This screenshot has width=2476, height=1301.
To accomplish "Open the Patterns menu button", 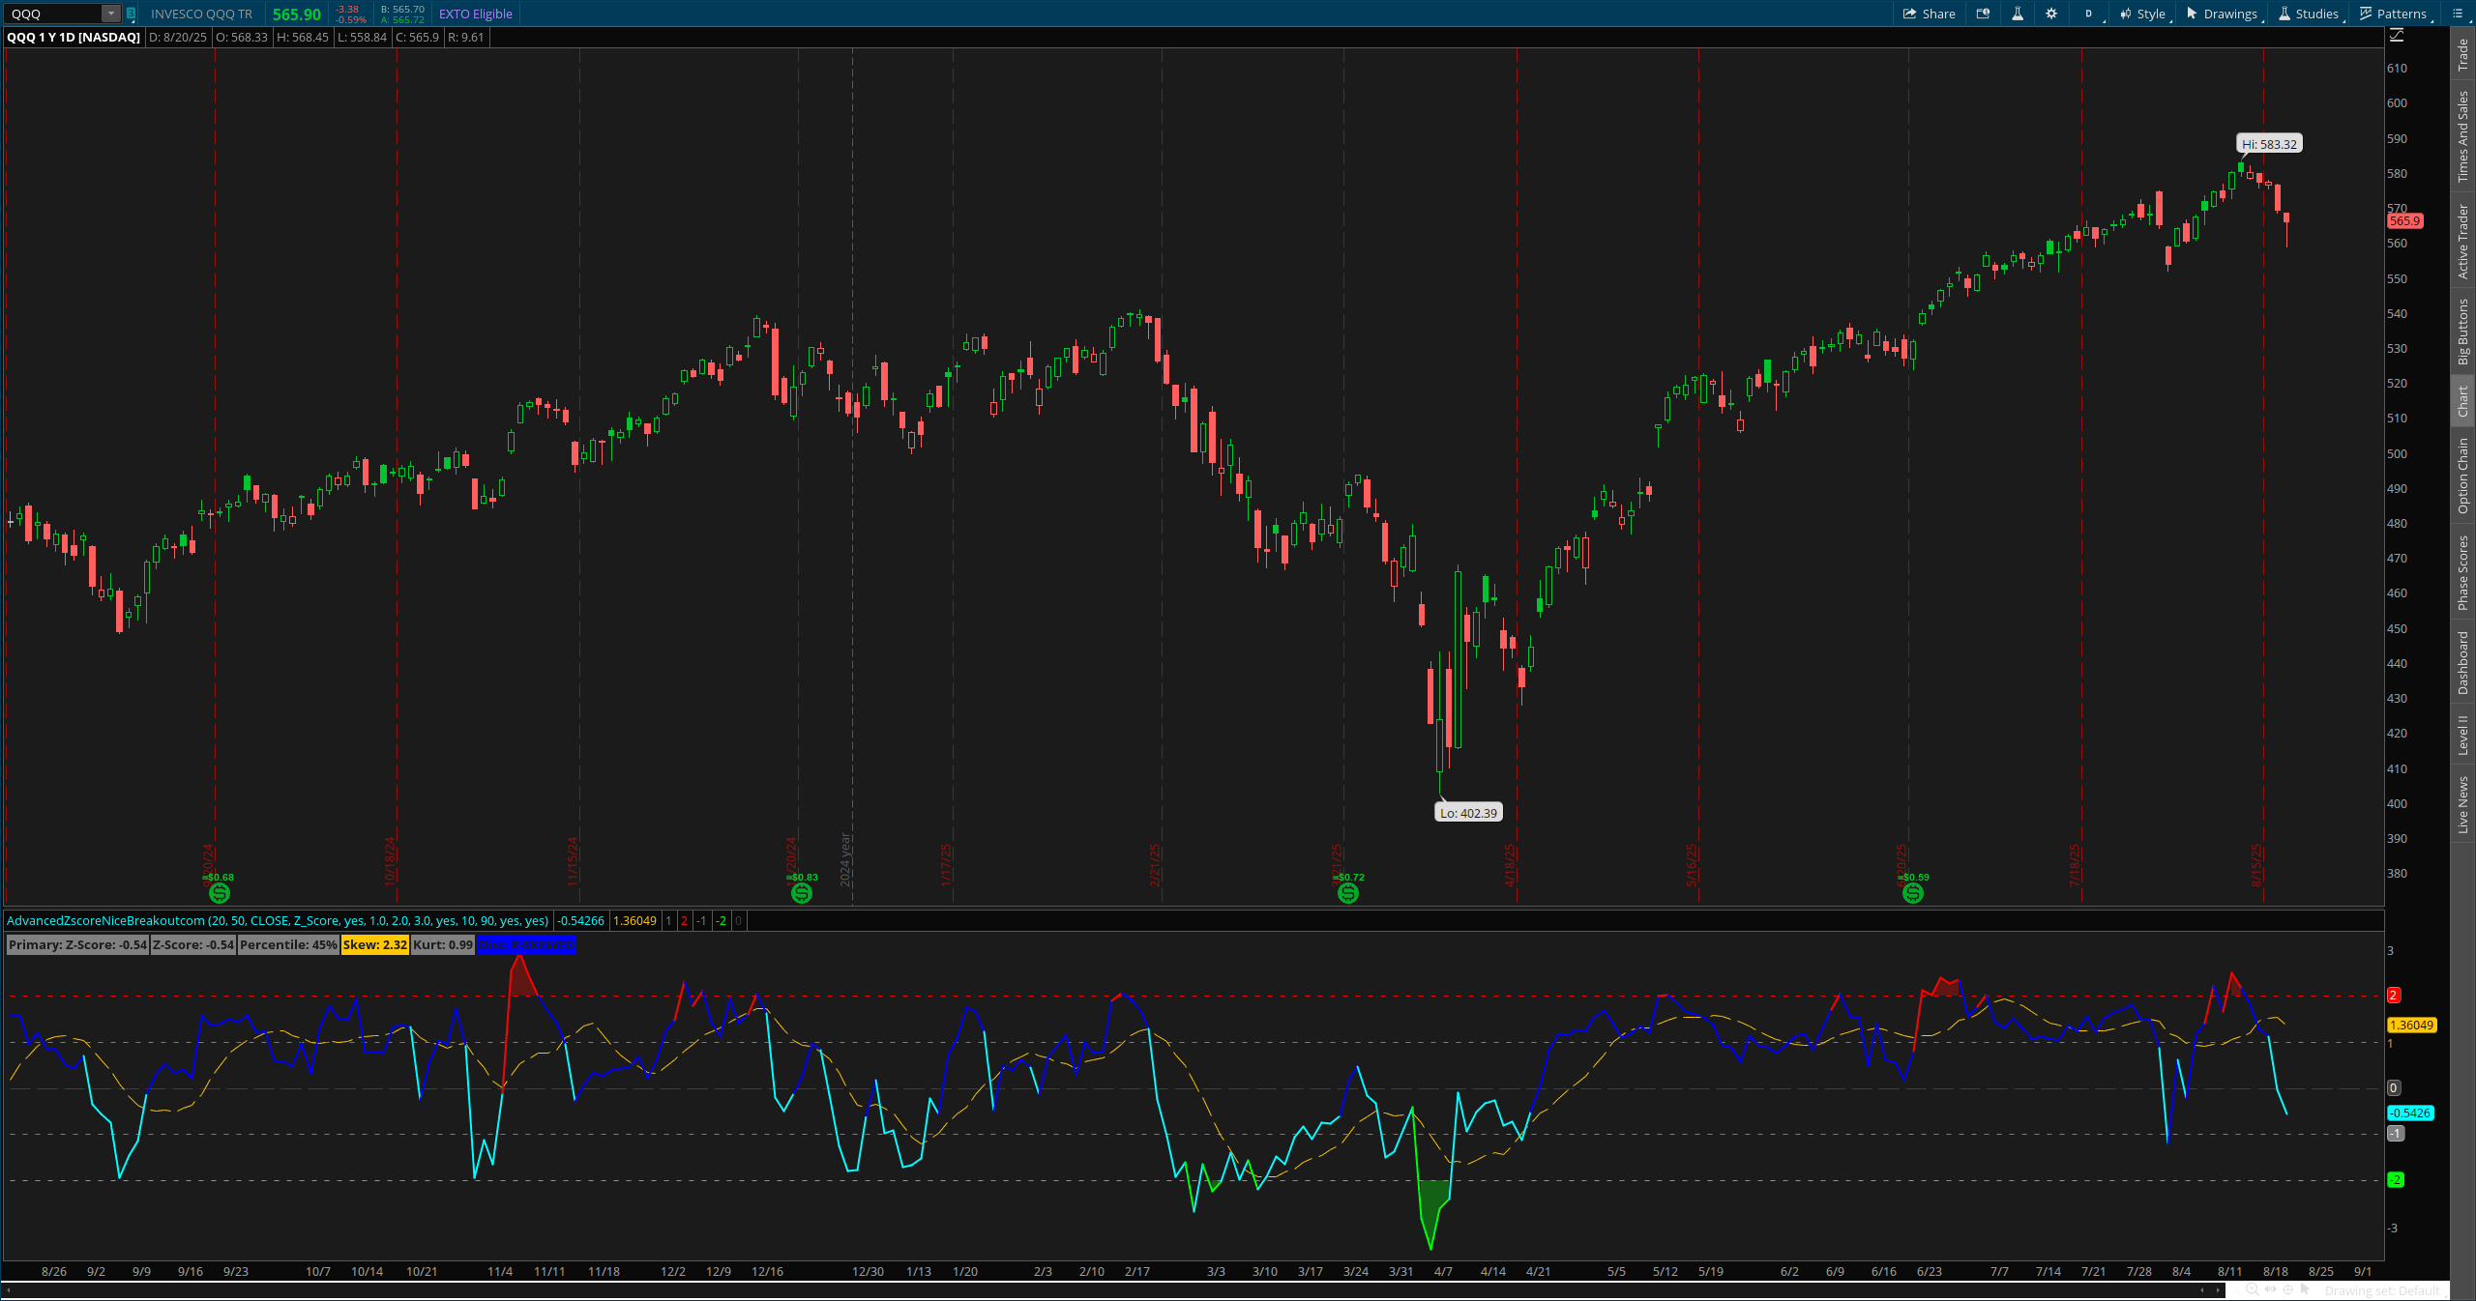I will [2393, 14].
